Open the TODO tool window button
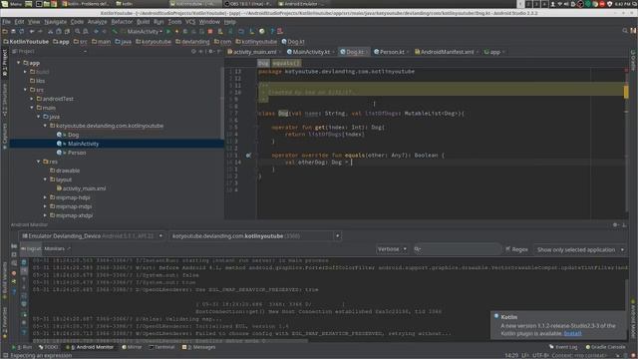638x359 pixels. pyautogui.click(x=49, y=347)
